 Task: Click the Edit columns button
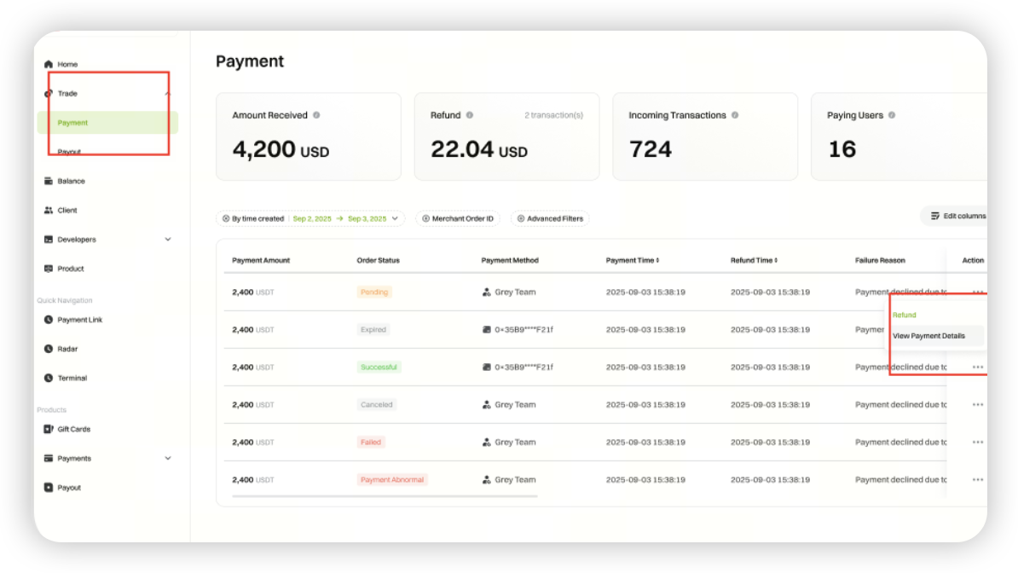pyautogui.click(x=957, y=216)
